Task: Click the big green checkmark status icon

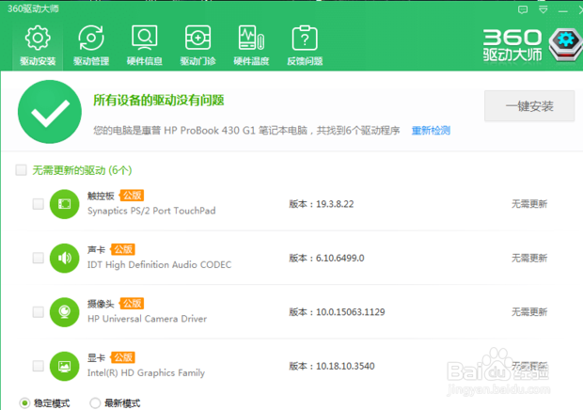Action: click(50, 112)
